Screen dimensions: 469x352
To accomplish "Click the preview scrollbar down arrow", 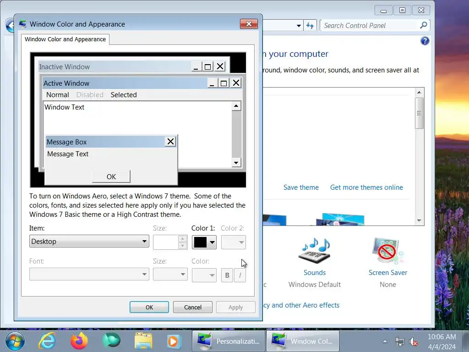I will tap(236, 163).
